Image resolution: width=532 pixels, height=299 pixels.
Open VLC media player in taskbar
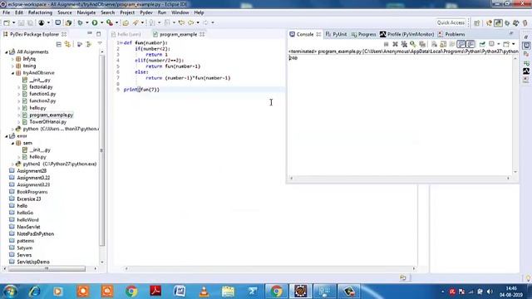click(204, 292)
